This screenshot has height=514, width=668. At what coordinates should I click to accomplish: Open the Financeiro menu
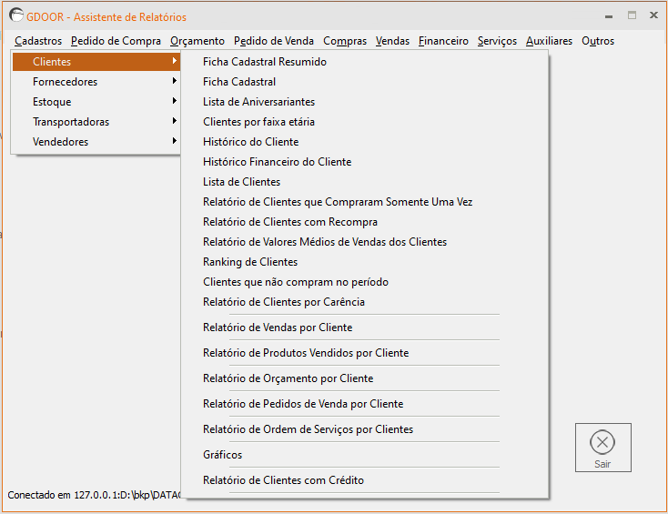pyautogui.click(x=443, y=41)
